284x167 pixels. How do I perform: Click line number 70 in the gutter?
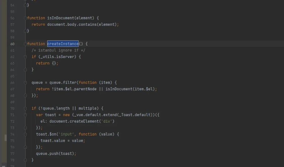pyautogui.click(x=12, y=108)
